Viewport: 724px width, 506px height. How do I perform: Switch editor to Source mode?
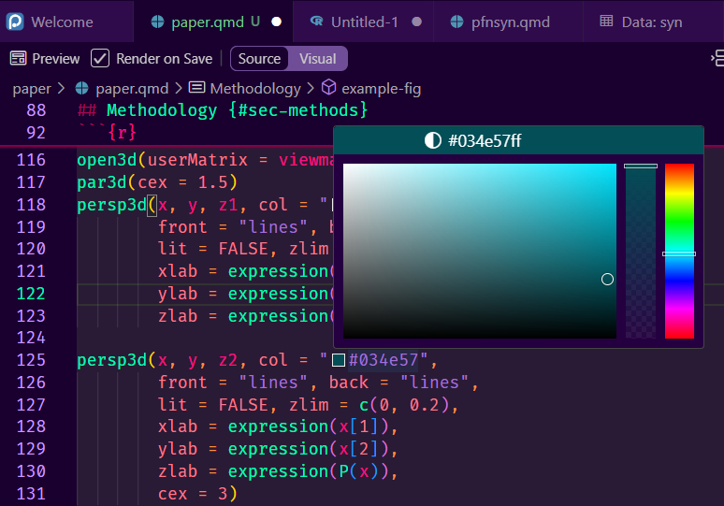tap(259, 59)
